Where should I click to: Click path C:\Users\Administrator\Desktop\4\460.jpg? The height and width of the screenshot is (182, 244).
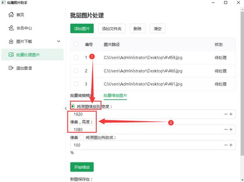point(143,71)
